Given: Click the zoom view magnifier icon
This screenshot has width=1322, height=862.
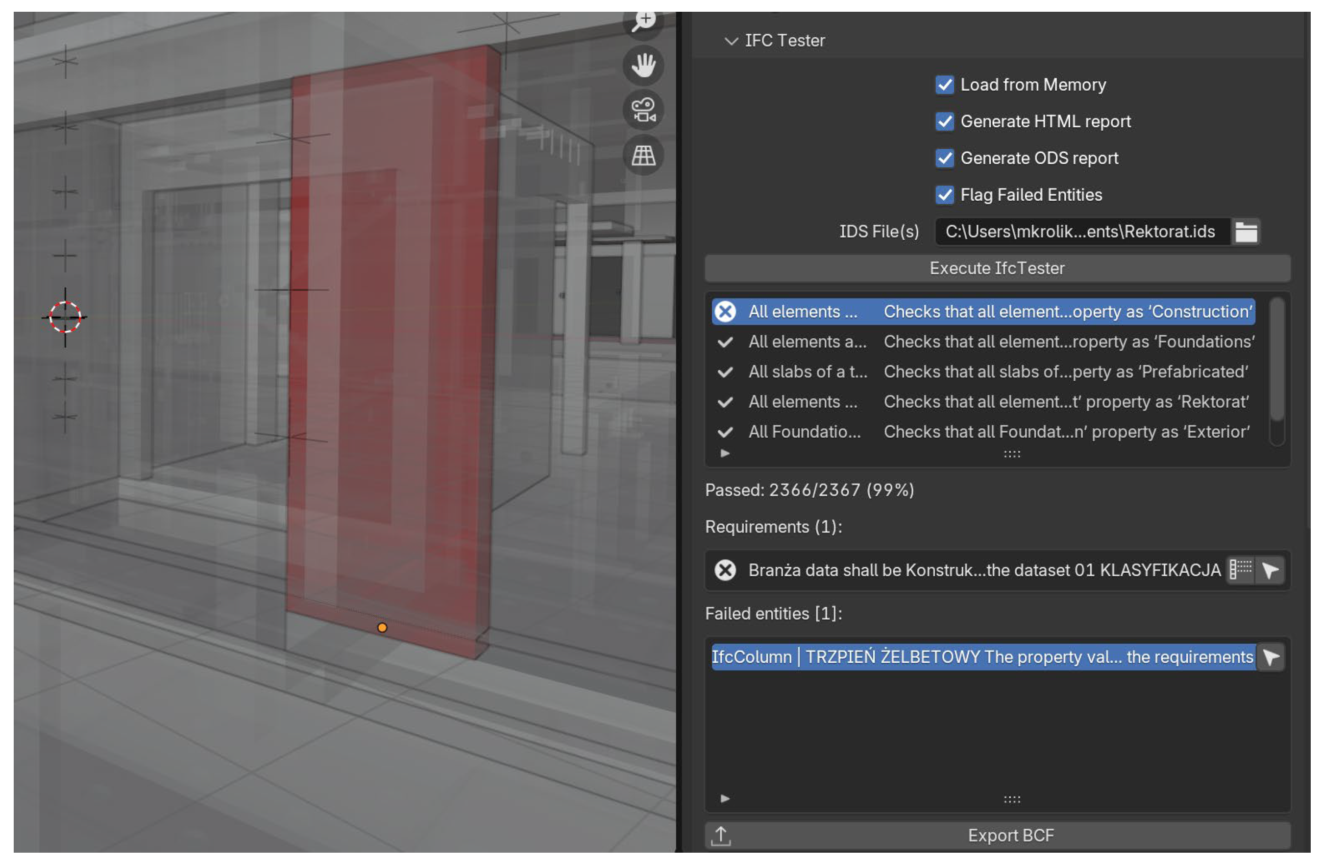Looking at the screenshot, I should (x=643, y=22).
